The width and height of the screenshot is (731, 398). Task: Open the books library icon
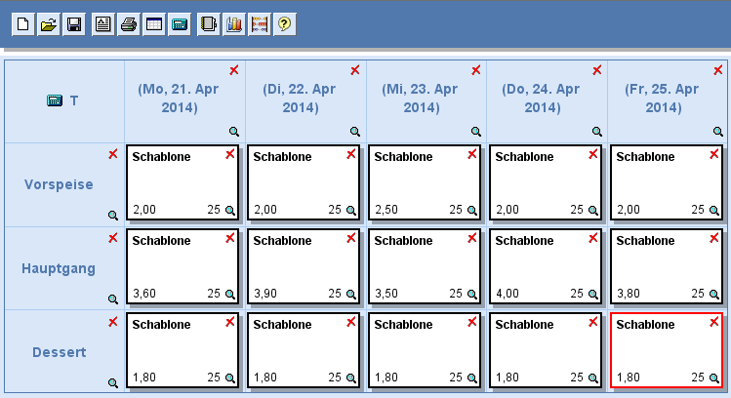coord(234,24)
